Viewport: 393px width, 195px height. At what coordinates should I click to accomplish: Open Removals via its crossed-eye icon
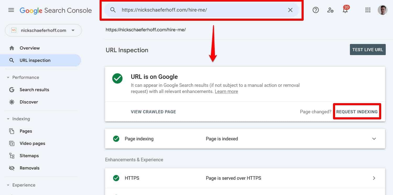(12, 168)
